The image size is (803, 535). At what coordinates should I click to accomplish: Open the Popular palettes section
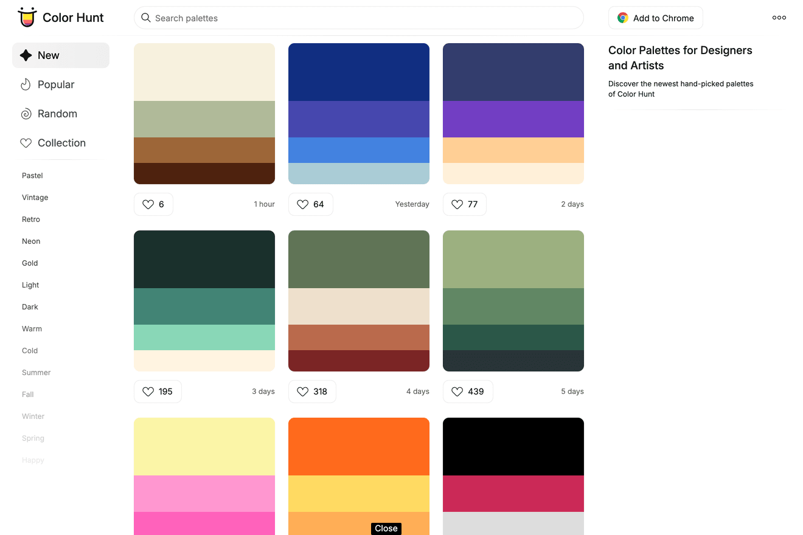point(61,85)
